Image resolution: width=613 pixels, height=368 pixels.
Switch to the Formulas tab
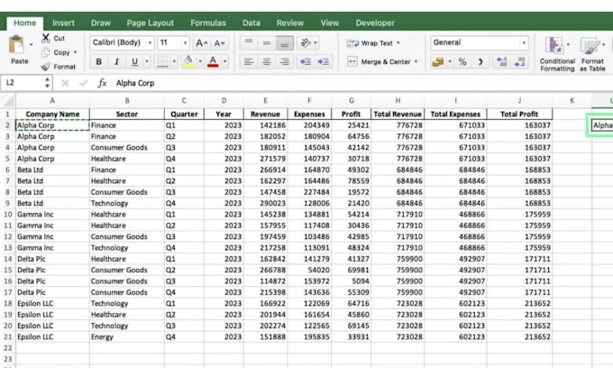pos(208,23)
